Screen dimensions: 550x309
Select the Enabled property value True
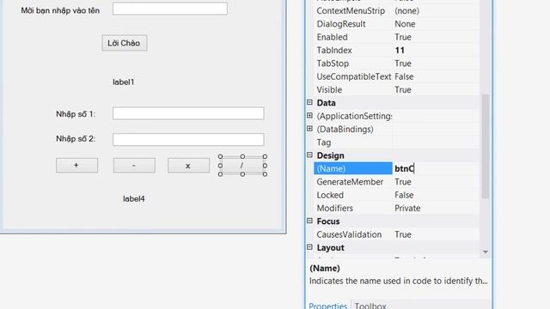[403, 37]
